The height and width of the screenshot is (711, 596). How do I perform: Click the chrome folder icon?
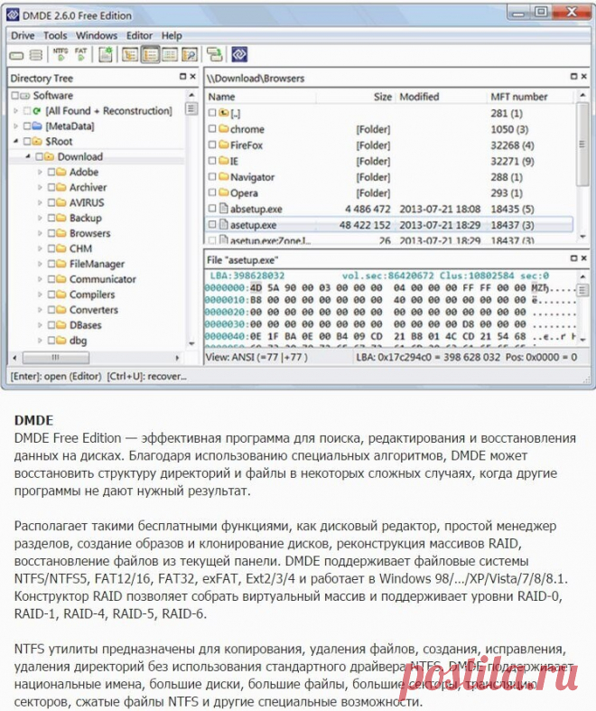click(223, 129)
